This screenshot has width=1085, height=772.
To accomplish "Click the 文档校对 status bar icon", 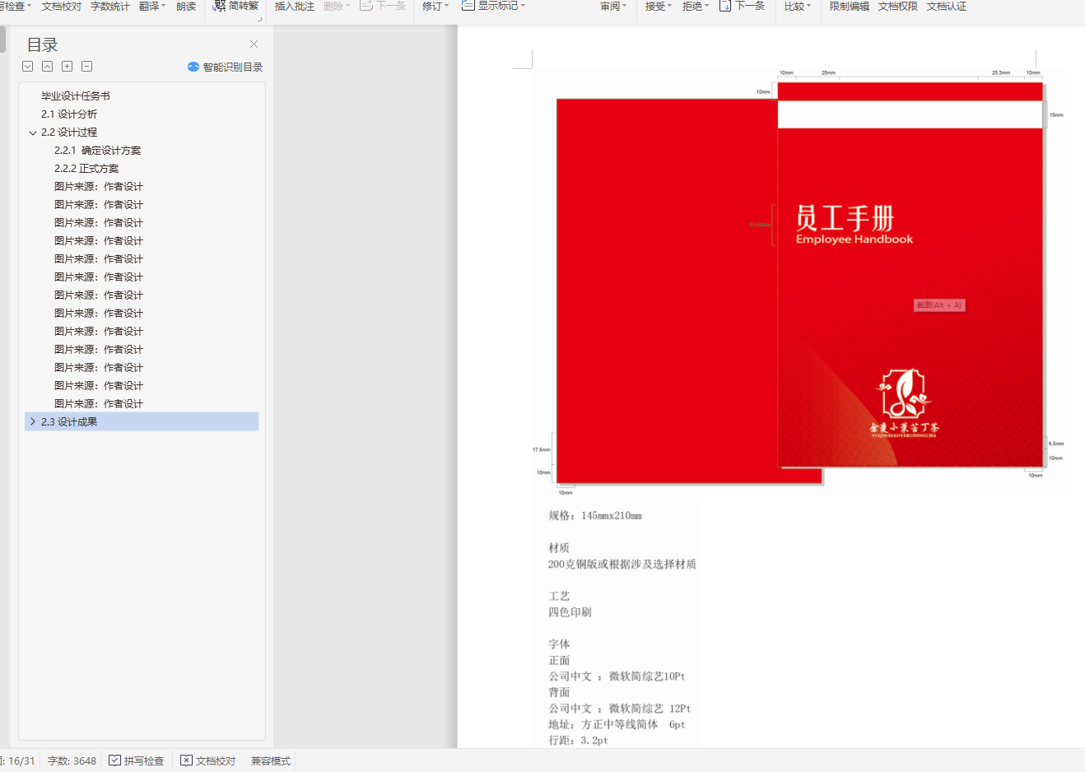I will tap(186, 760).
